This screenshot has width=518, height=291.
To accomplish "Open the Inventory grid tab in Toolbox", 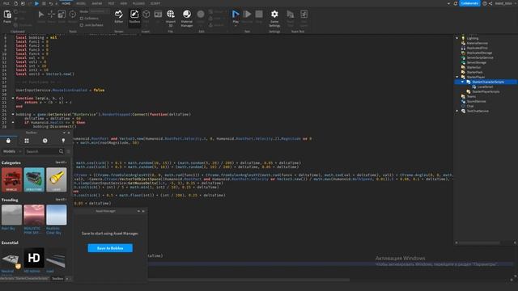I will (27, 141).
